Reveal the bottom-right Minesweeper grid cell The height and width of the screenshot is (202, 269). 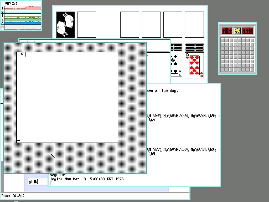point(252,69)
